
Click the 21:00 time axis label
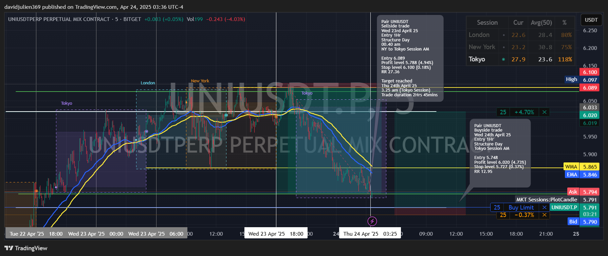(546, 234)
